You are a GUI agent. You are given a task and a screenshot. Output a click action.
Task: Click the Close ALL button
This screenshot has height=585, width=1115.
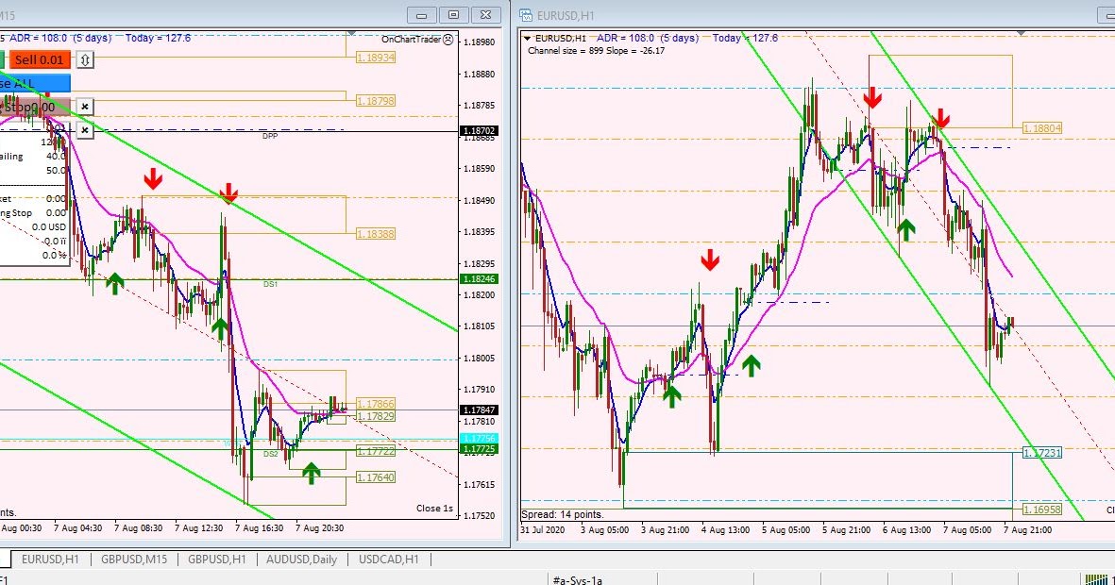[36, 82]
